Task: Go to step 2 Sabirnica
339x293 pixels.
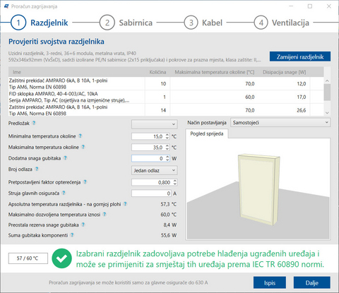Action: tap(126, 23)
